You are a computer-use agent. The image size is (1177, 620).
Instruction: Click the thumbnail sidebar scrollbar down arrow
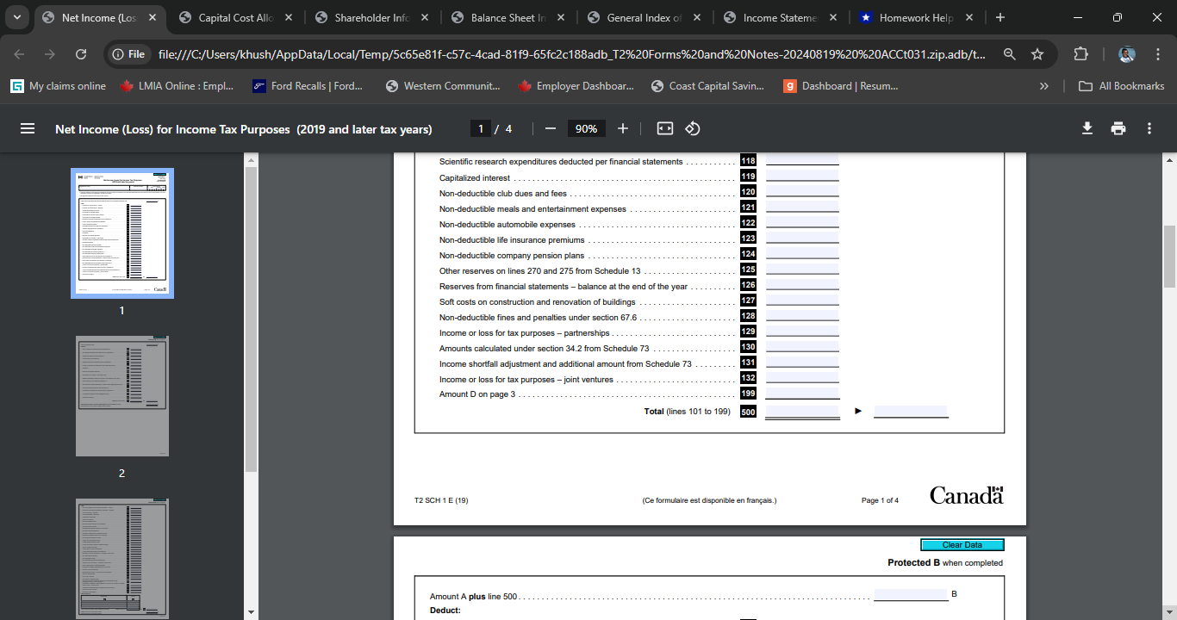pyautogui.click(x=251, y=611)
